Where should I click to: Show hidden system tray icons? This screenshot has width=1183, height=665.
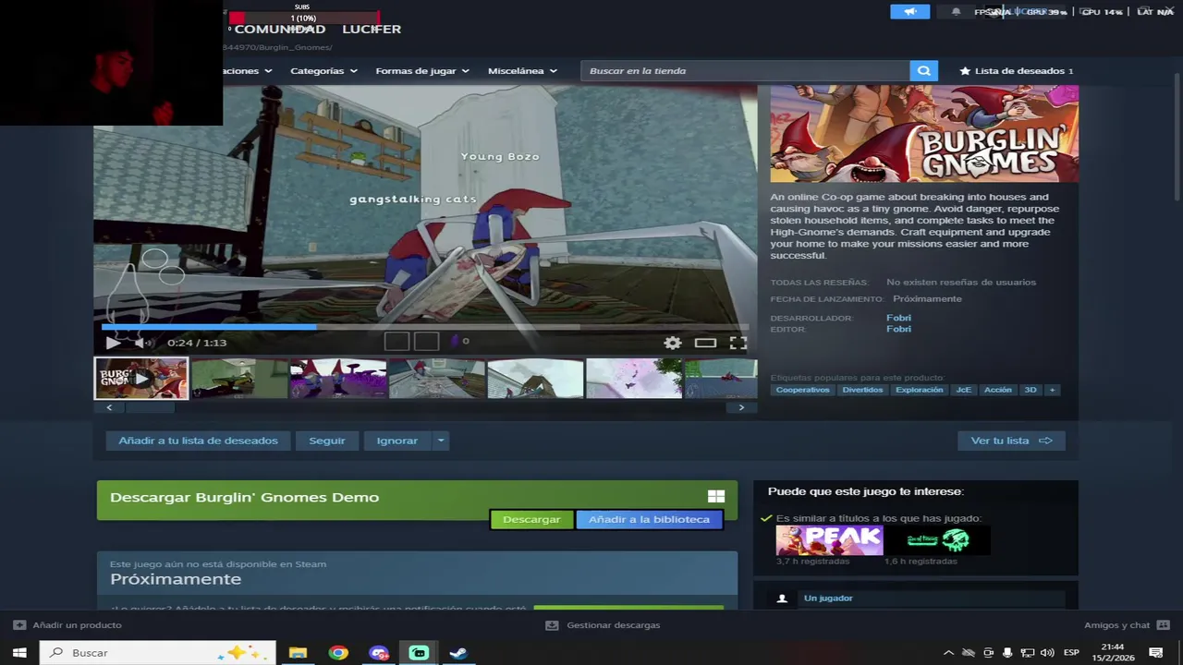pyautogui.click(x=948, y=653)
